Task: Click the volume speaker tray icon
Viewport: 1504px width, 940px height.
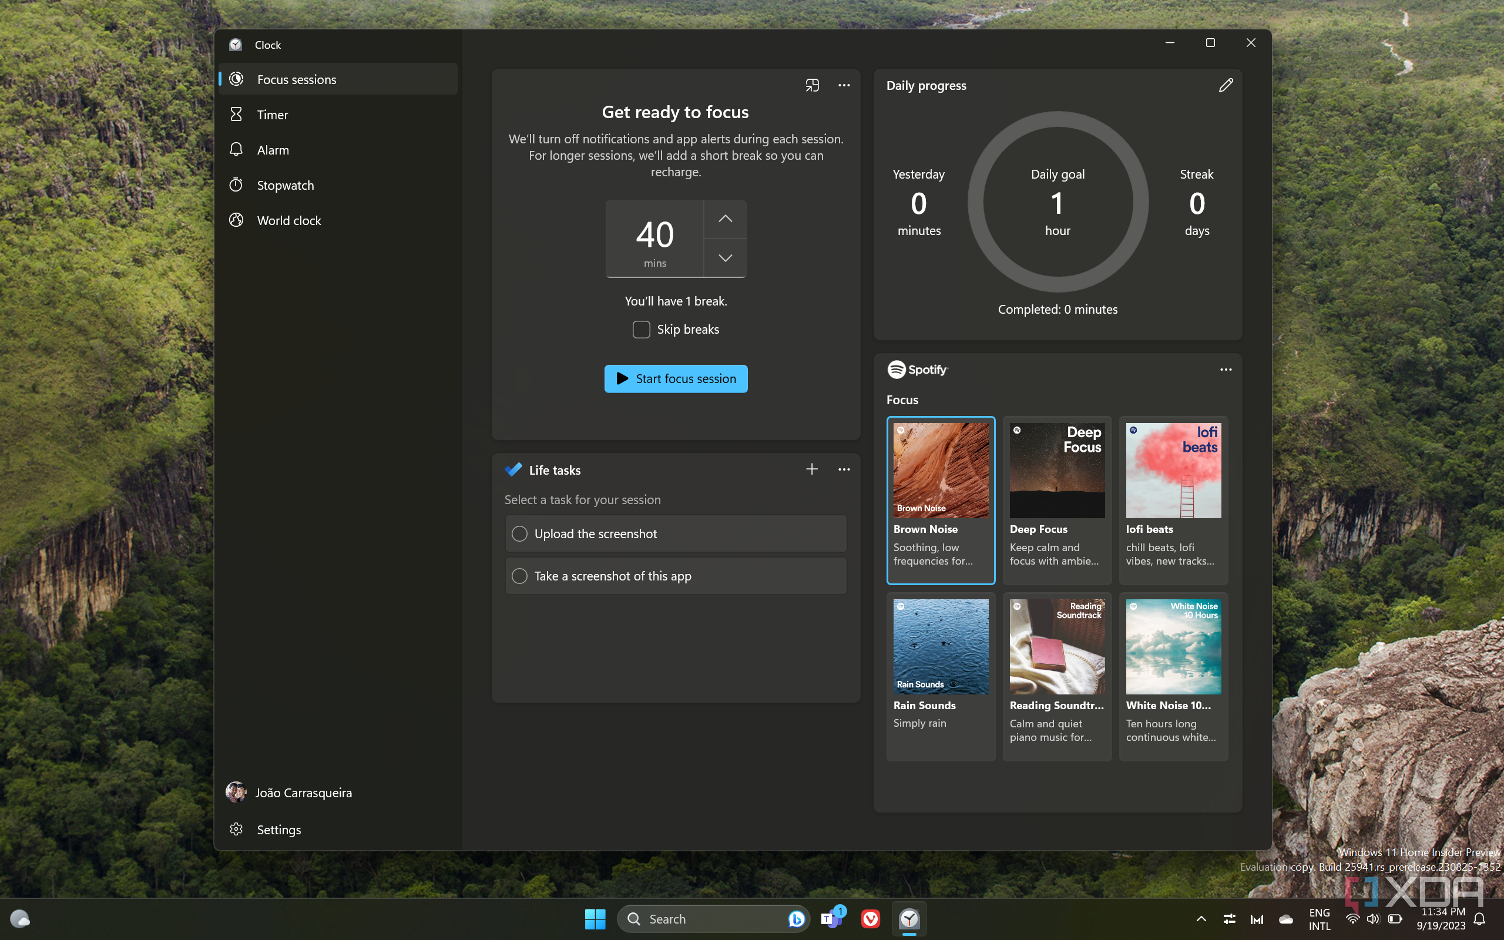Action: pos(1374,919)
